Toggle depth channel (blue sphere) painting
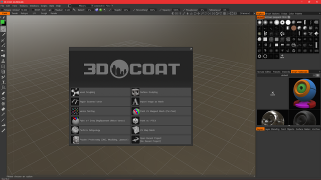Viewport: 321px width, 180px height. (x=97, y=10)
